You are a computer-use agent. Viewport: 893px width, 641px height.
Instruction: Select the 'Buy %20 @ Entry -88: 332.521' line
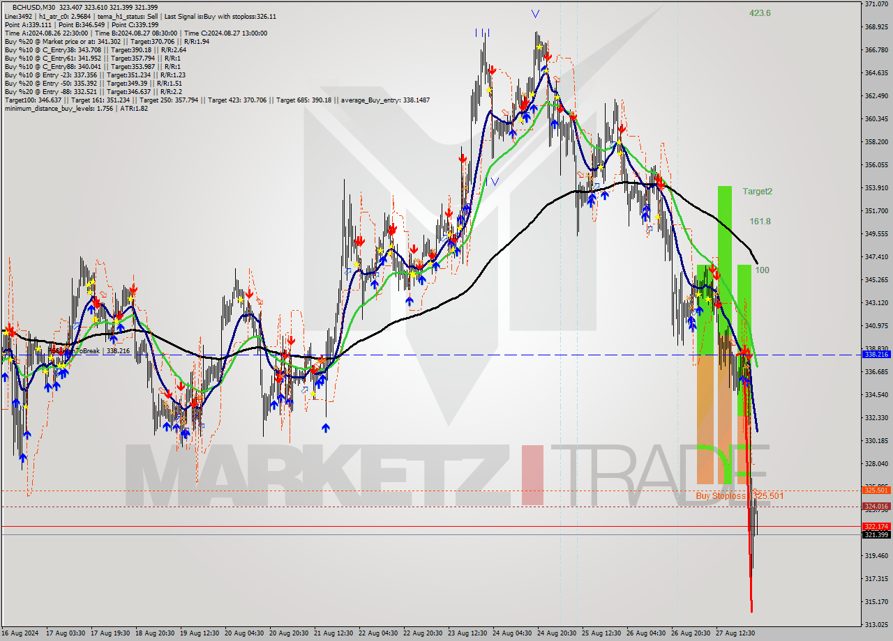(93, 91)
